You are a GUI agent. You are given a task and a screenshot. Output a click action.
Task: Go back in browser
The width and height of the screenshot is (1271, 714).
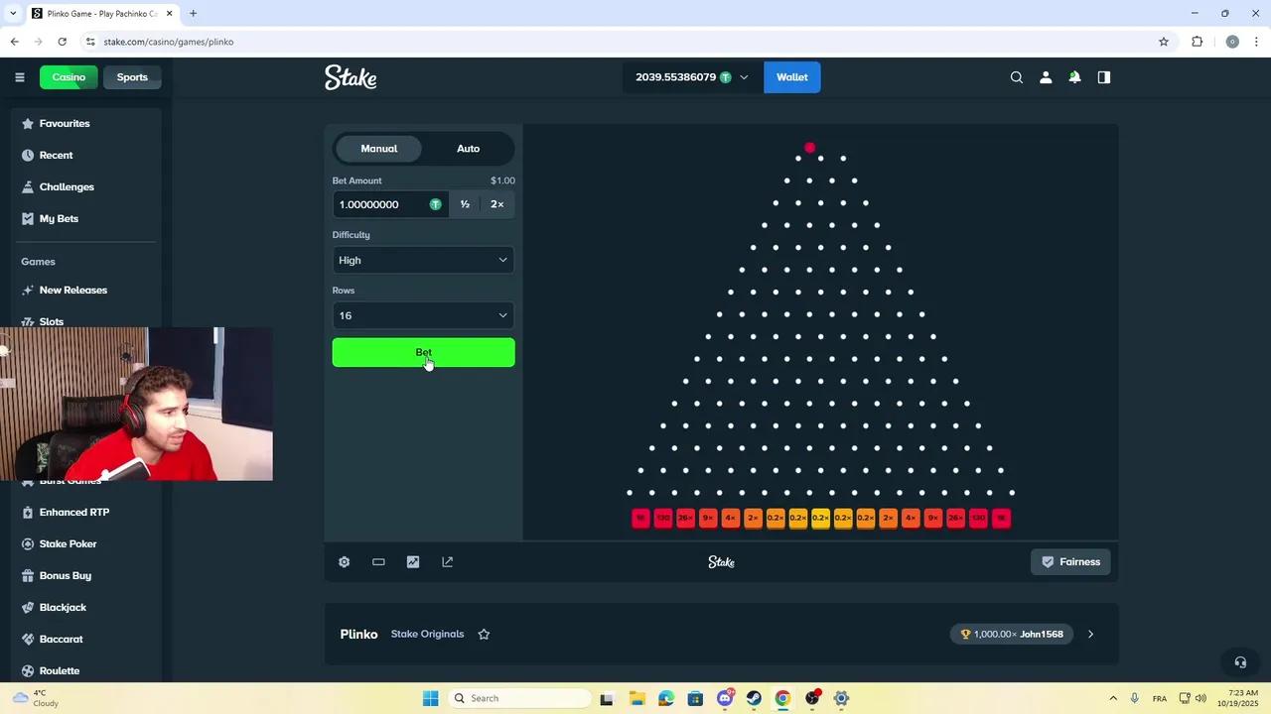pos(14,42)
